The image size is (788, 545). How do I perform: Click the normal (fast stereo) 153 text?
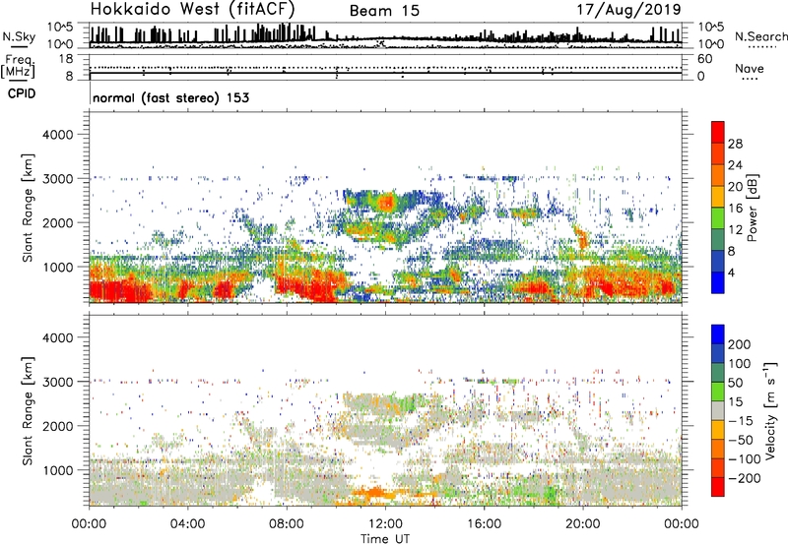coord(170,98)
